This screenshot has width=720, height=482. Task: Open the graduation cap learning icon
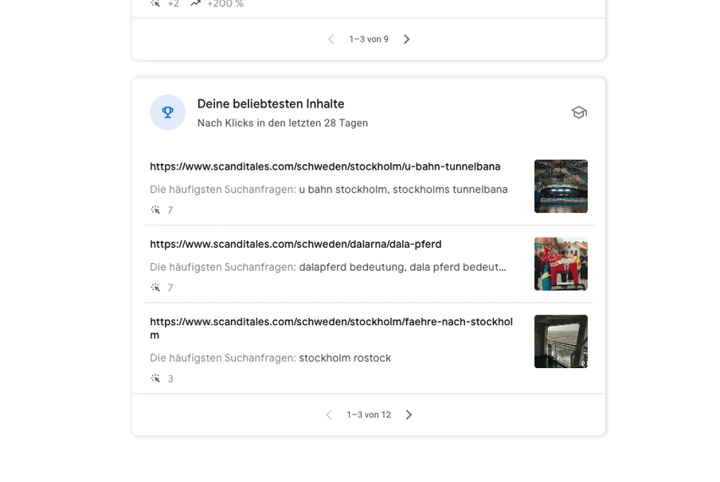point(579,112)
